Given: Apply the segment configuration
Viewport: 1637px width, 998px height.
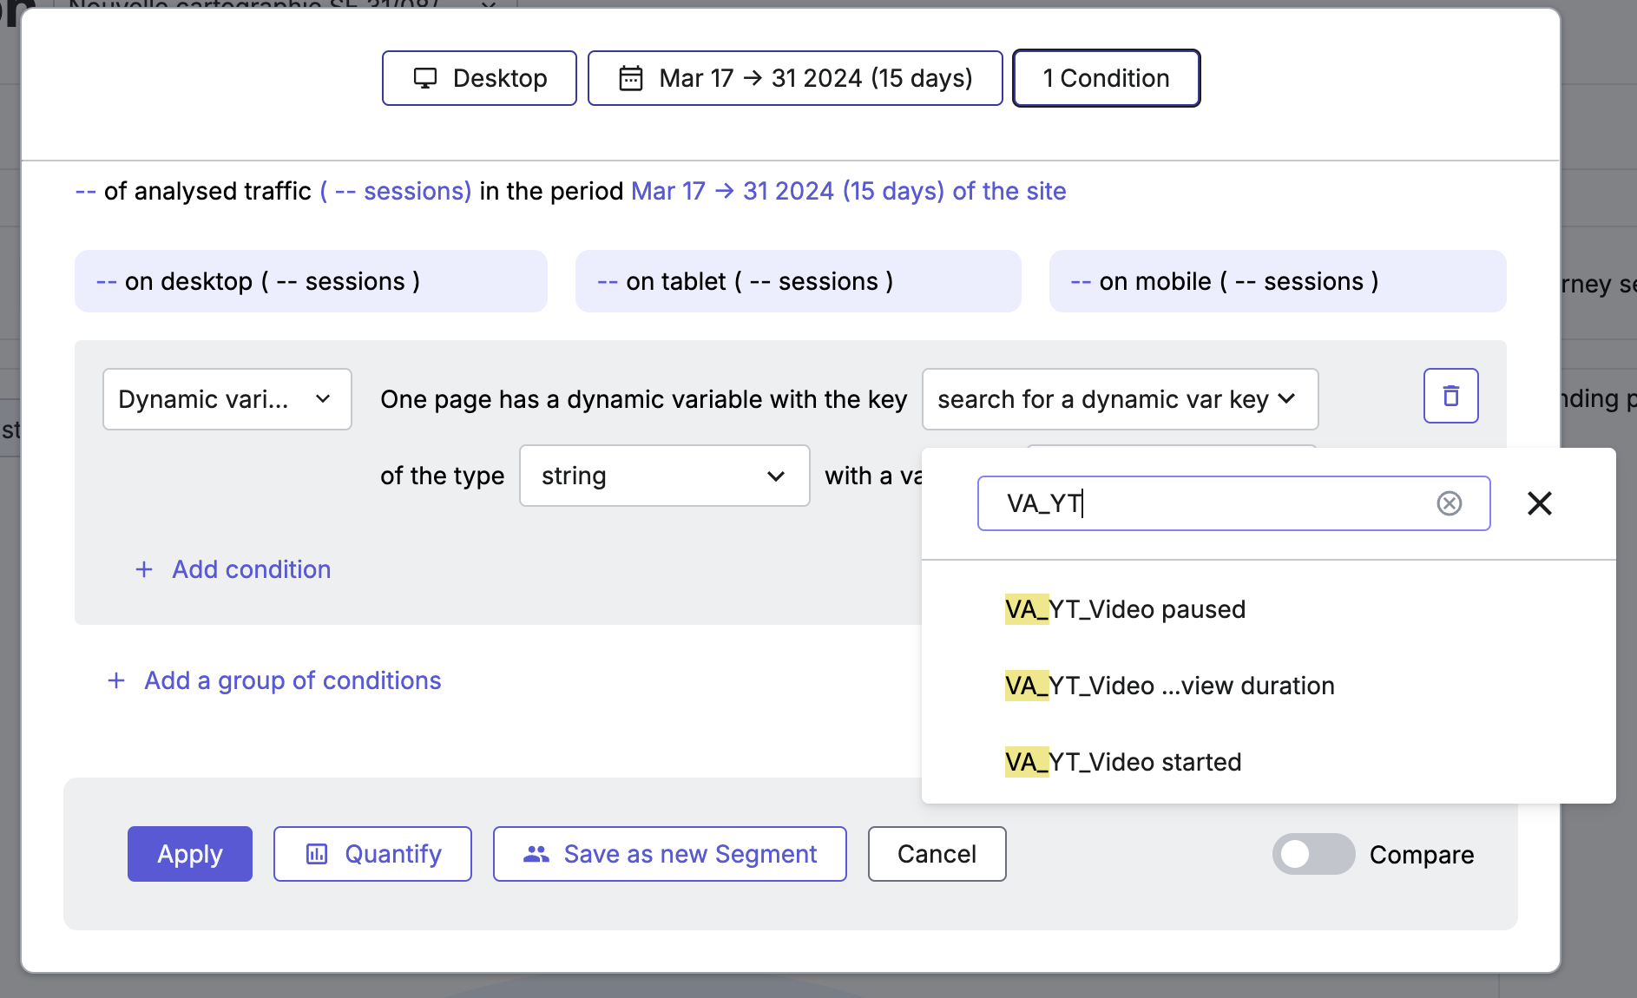Looking at the screenshot, I should tap(189, 854).
